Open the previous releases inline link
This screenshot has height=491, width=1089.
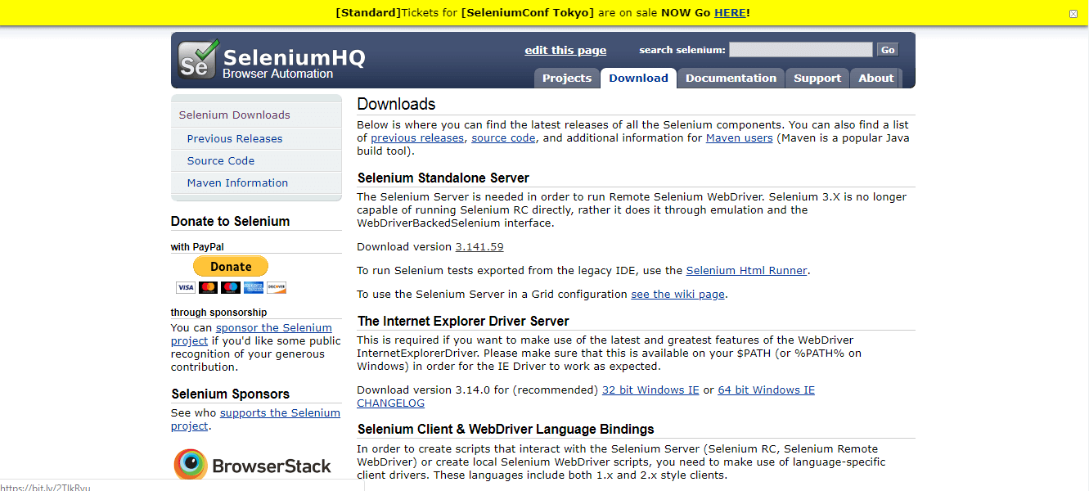coord(417,138)
